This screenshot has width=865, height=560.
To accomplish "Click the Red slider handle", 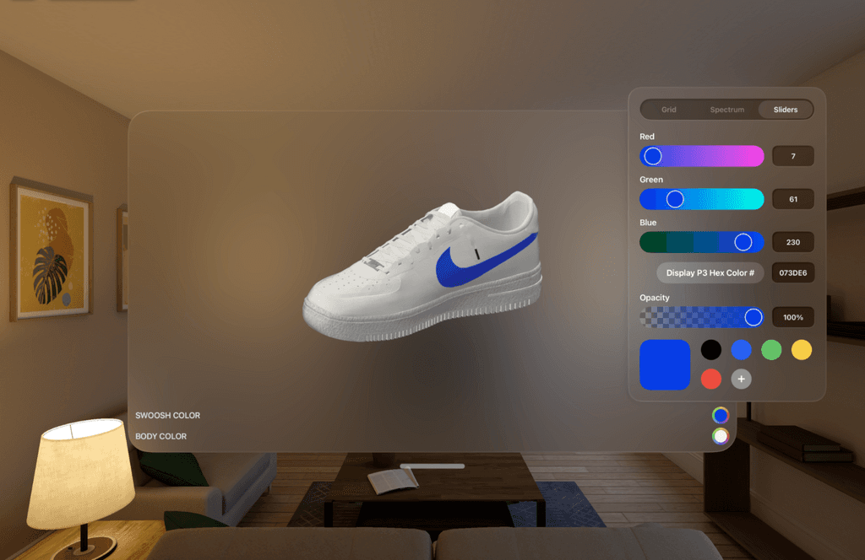I will tap(653, 156).
